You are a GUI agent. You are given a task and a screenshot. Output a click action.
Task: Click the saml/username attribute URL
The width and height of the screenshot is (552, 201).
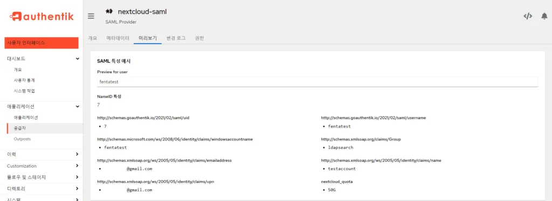374,118
